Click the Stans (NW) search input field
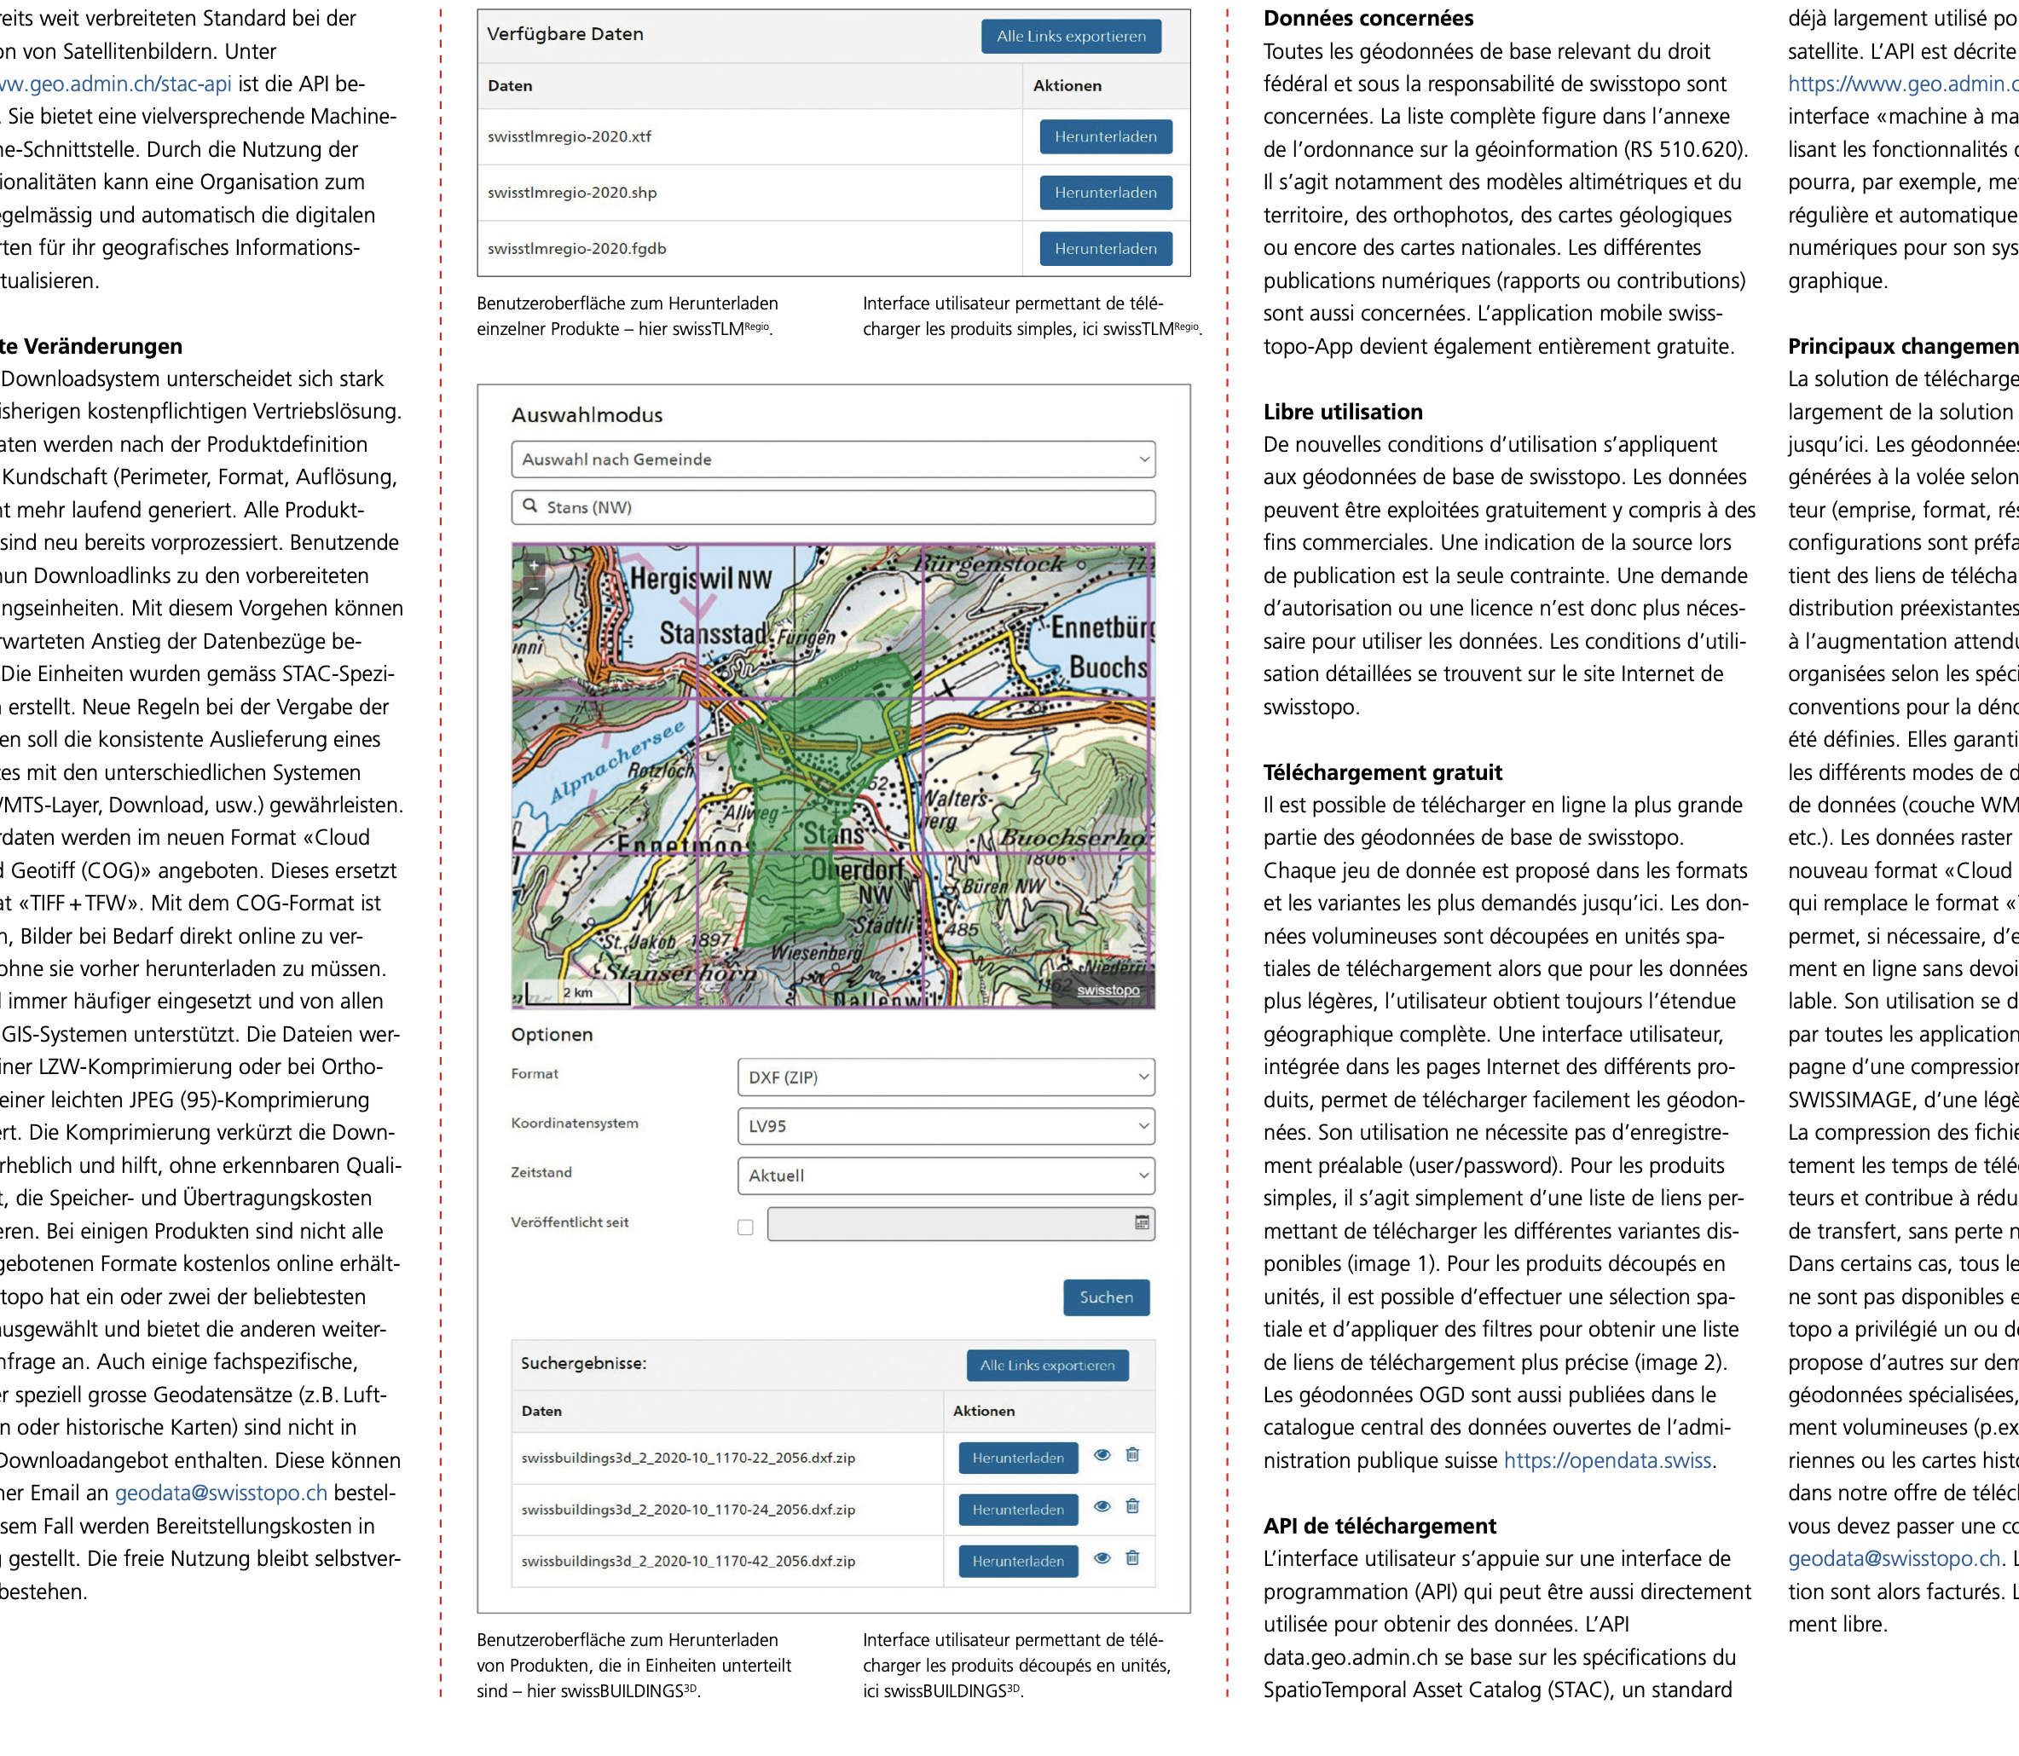This screenshot has width=2019, height=1756. (833, 506)
